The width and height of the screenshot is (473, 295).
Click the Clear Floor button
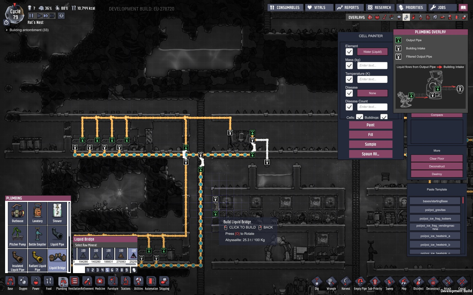click(437, 158)
